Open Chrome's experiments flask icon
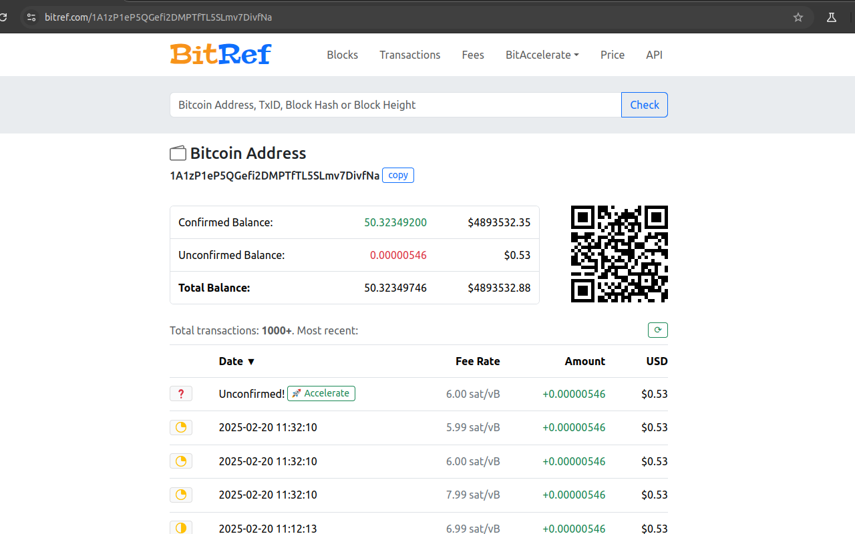The image size is (855, 534). point(831,17)
